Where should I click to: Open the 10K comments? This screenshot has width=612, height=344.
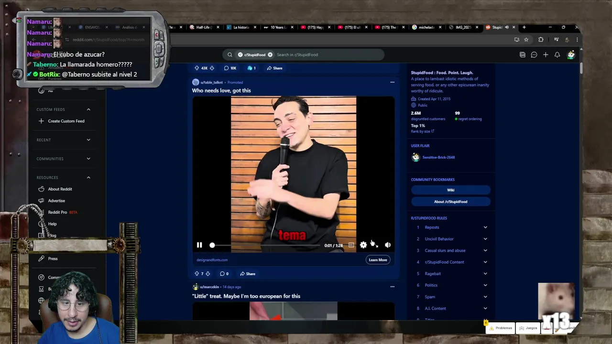pos(230,68)
